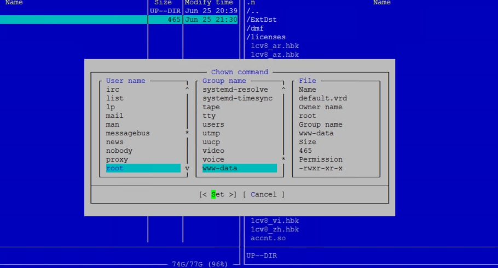Choose 'users' group from Group name list
This screenshot has height=268, width=498.
213,124
